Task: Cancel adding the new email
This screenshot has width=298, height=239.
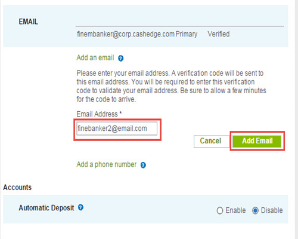Action: click(211, 141)
